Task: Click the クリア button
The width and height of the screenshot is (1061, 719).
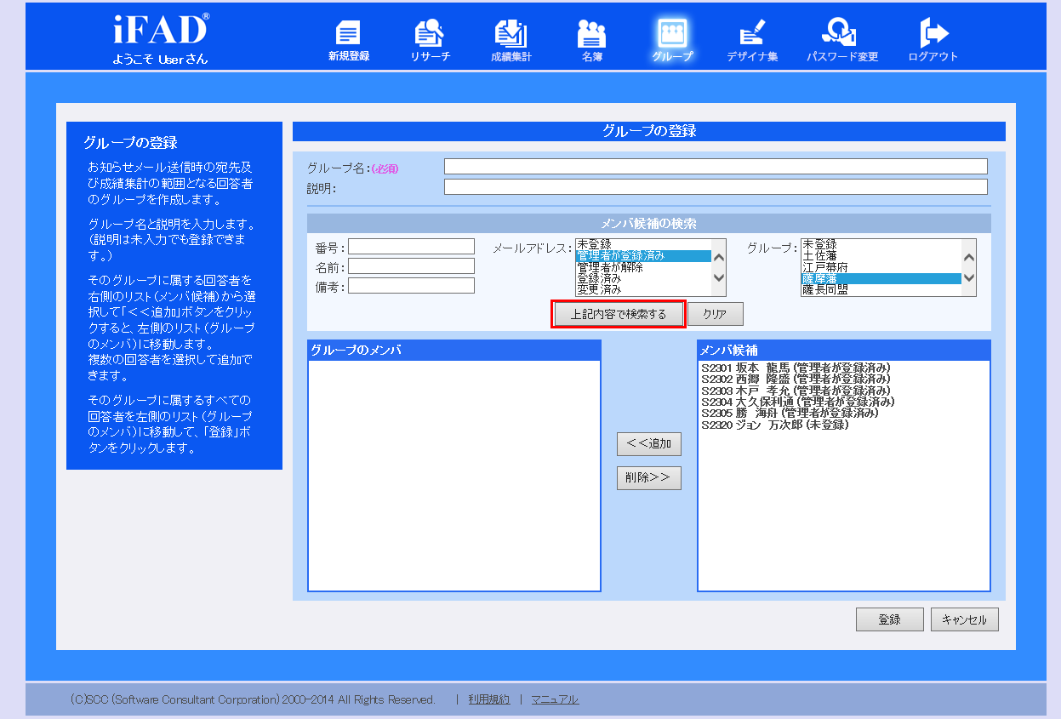Action: pos(715,314)
